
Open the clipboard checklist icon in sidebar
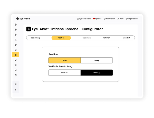[15, 50]
